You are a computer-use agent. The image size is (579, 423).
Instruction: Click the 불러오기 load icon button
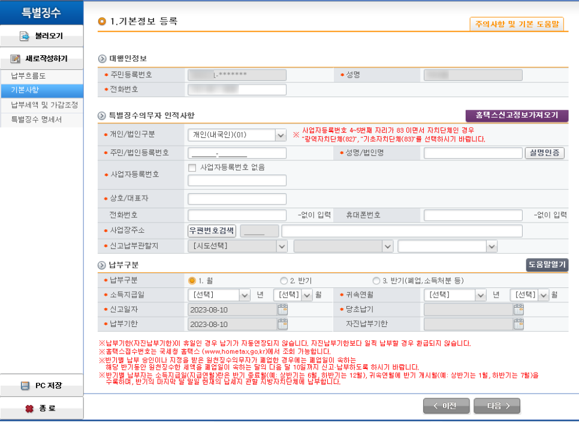(x=25, y=36)
